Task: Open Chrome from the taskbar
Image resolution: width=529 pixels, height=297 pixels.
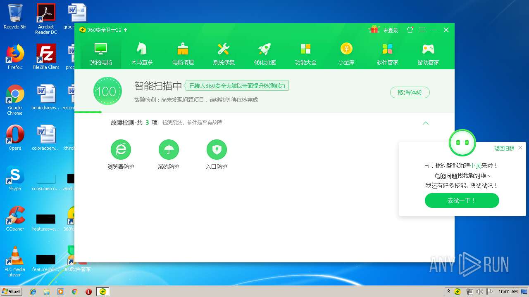Action: (x=74, y=292)
